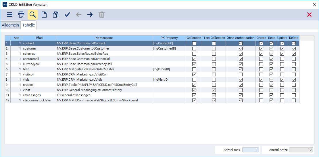
Task: Click the '[lngOrderID]' PK property cell
Action: click(169, 69)
